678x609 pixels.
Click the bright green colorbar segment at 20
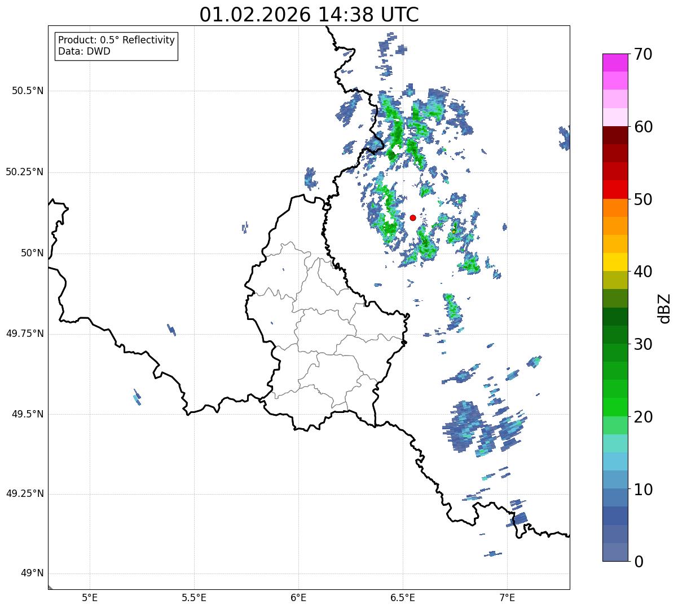[615, 407]
